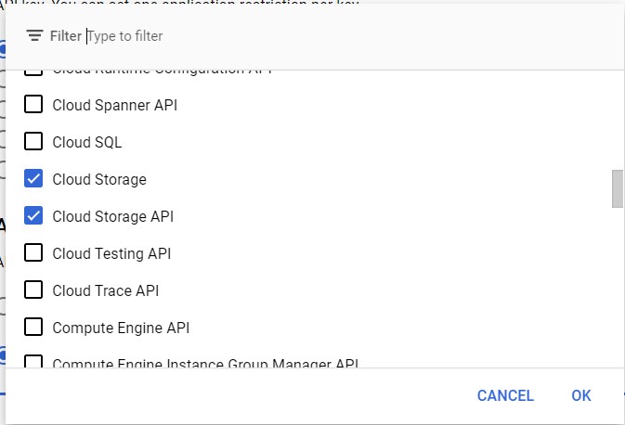Click the list's vertical scrollbar thumb
625x425 pixels.
pyautogui.click(x=617, y=189)
